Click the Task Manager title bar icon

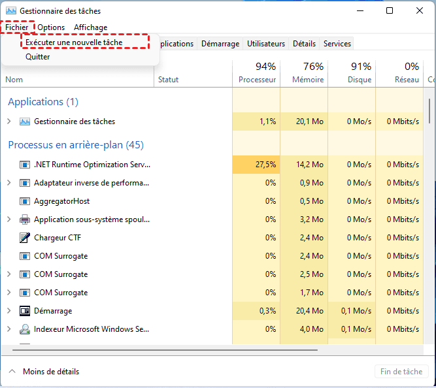click(11, 11)
